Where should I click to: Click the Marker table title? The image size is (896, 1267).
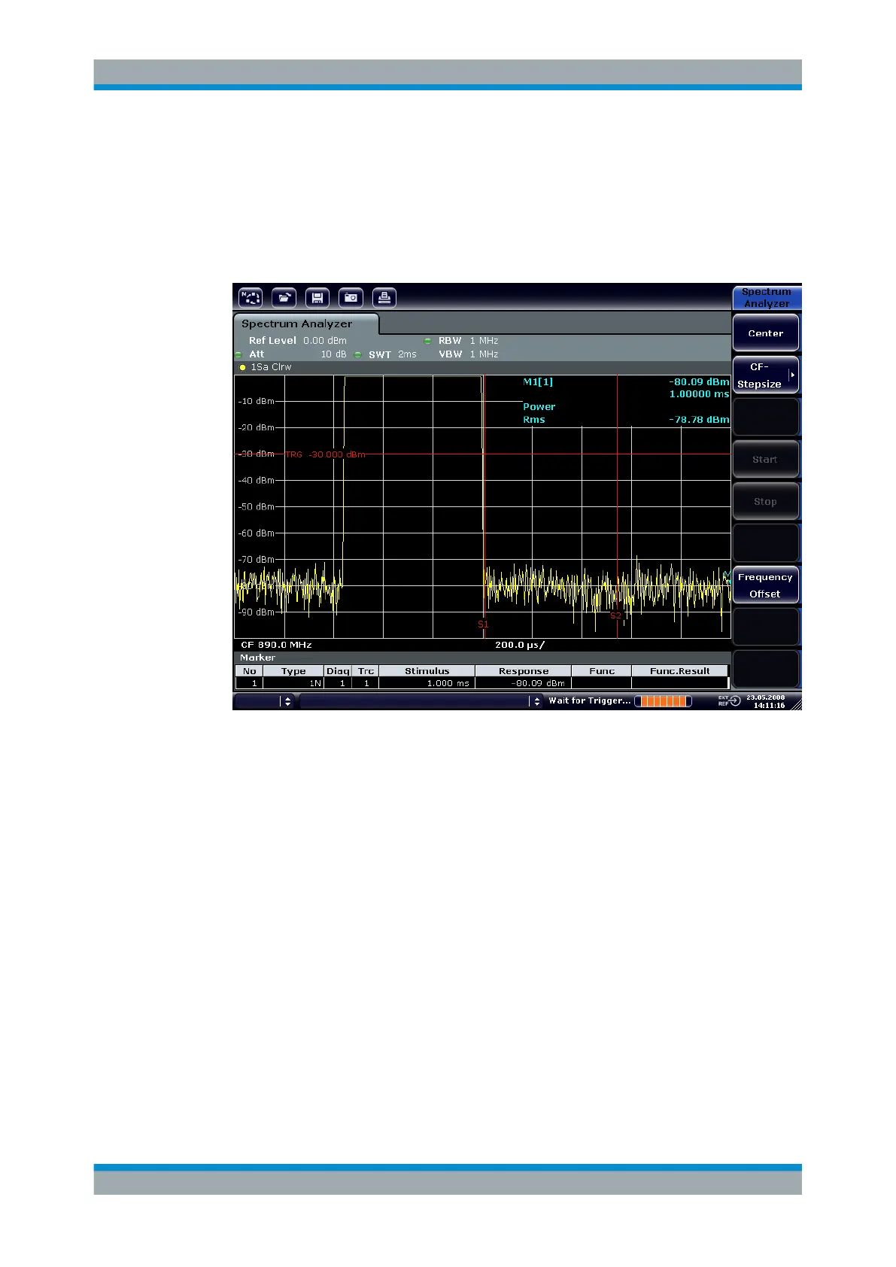[x=258, y=658]
